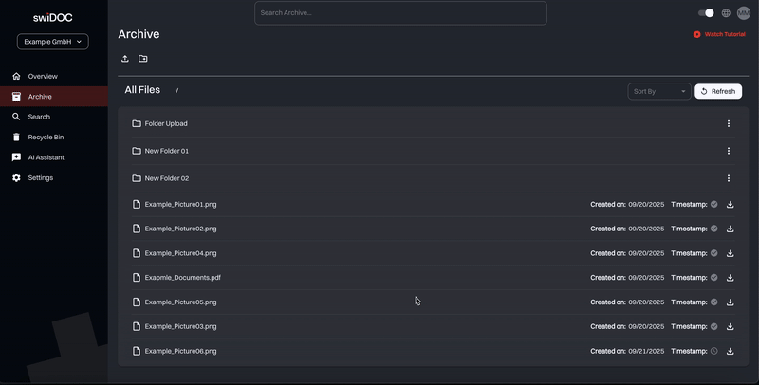Open the New Folder 01 folder
The image size is (759, 385).
[167, 151]
